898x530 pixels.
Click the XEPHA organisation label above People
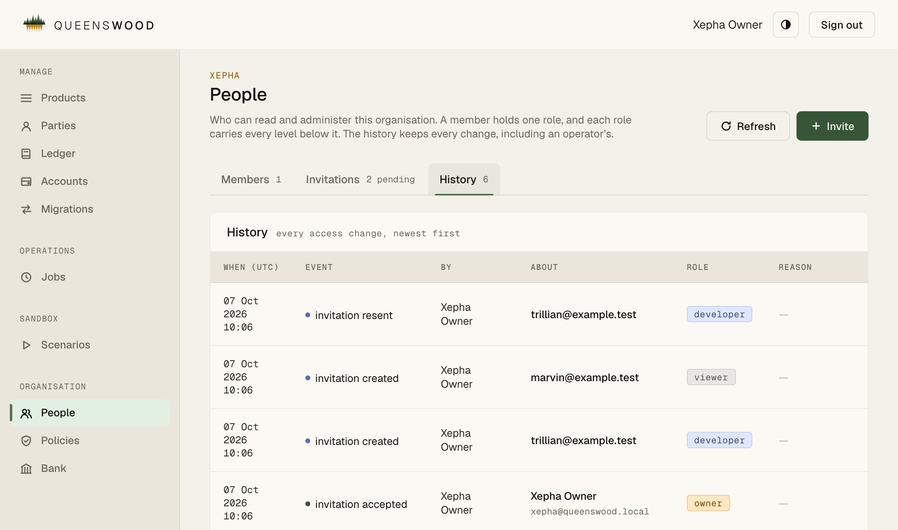[x=225, y=75]
